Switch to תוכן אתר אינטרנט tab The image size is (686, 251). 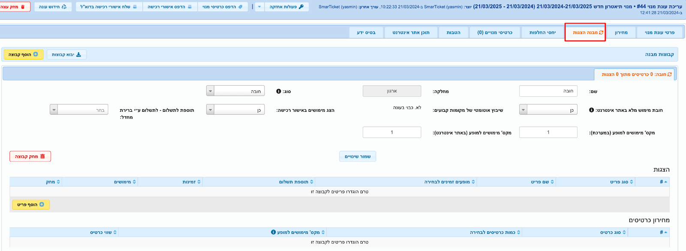pos(411,33)
